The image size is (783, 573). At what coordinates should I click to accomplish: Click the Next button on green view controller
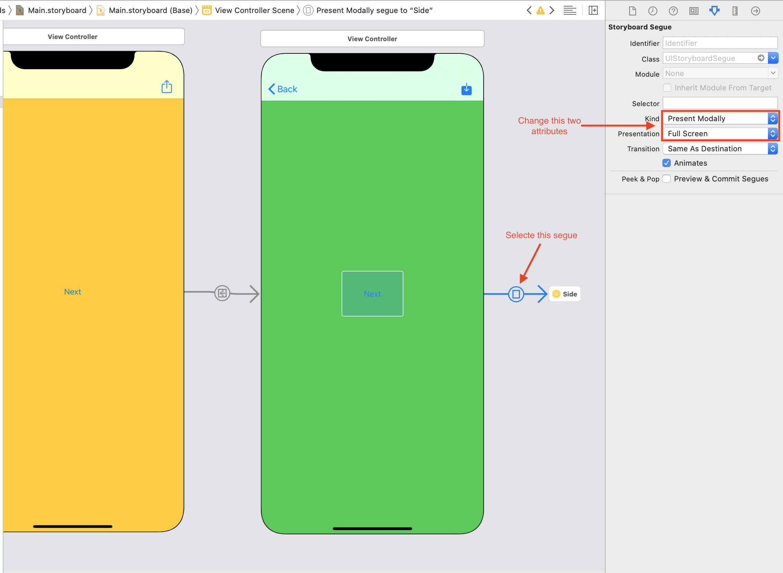372,294
